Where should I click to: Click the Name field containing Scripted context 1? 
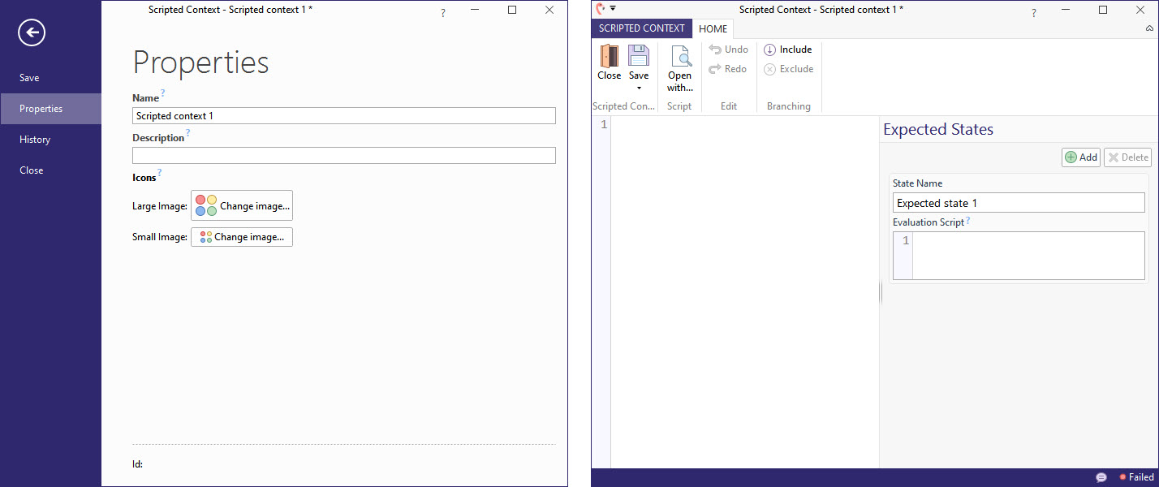pos(343,115)
